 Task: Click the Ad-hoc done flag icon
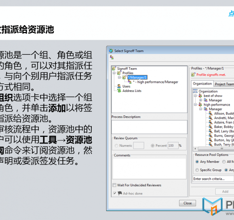pos(120,193)
